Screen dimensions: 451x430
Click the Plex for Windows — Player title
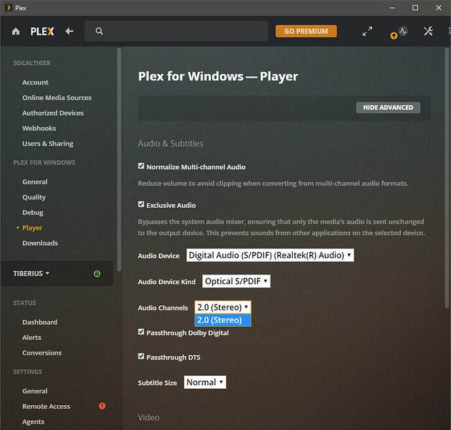coord(218,76)
